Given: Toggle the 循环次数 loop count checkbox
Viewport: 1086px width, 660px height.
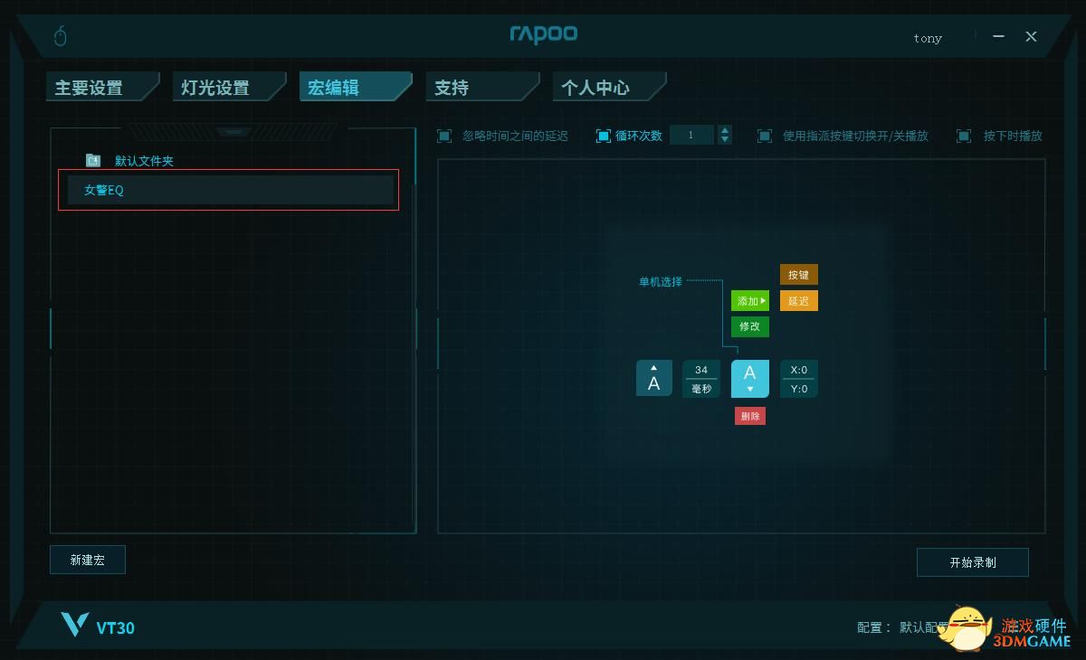Looking at the screenshot, I should pos(604,136).
